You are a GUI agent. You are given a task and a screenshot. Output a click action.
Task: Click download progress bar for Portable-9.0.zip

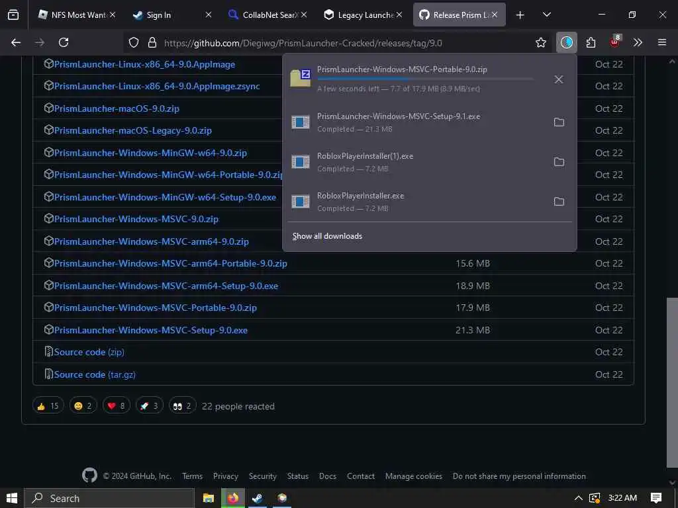(x=425, y=79)
